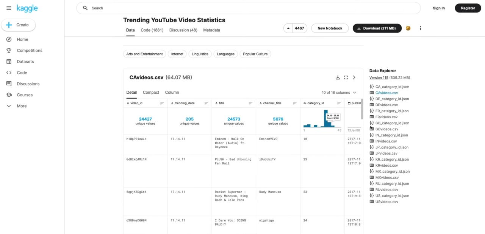Expand the More sidebar menu
Image resolution: width=485 pixels, height=234 pixels.
(x=22, y=106)
